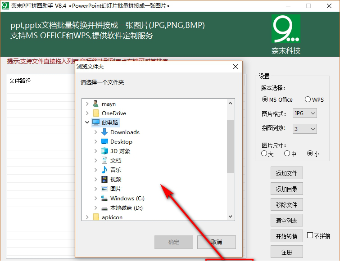Click the OneDrive folder icon
Image resolution: width=340 pixels, height=271 pixels.
[x=95, y=113]
